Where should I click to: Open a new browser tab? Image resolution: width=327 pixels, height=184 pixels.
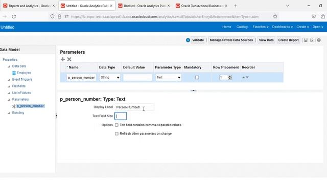pos(236,6)
